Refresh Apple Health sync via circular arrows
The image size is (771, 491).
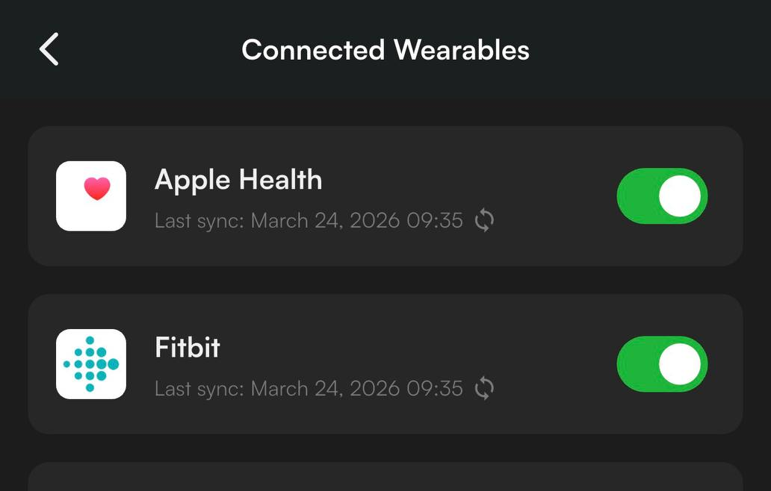pos(484,221)
